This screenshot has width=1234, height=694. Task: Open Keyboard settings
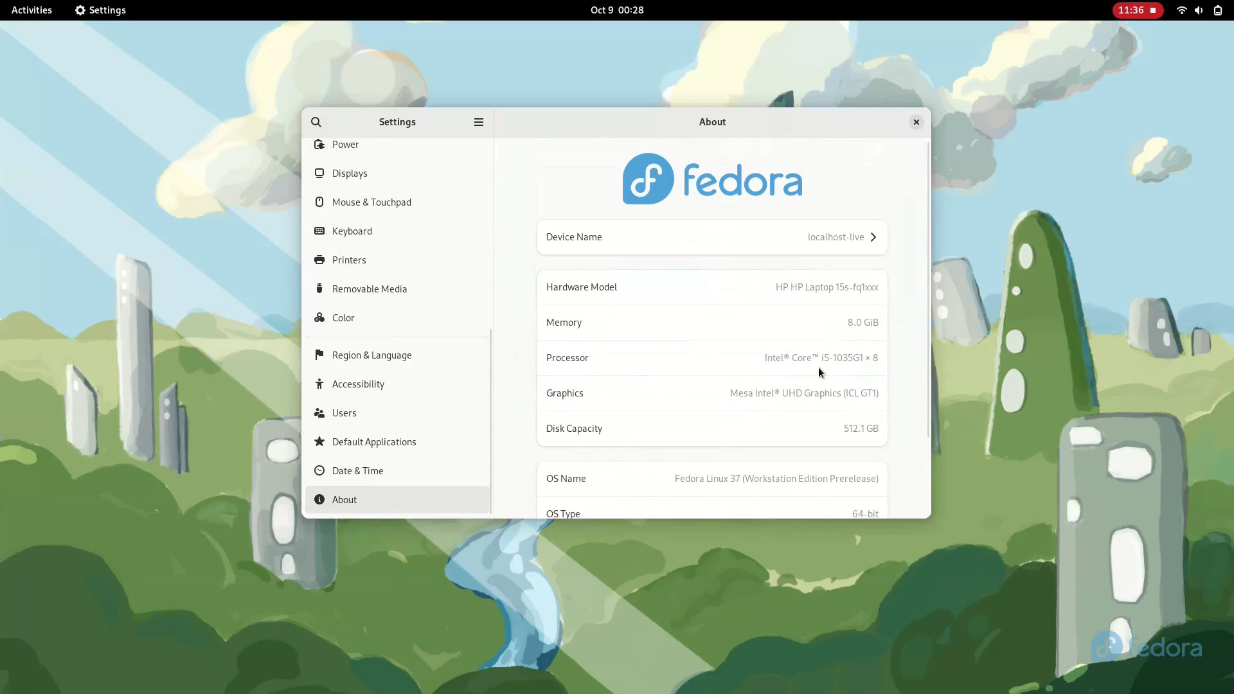coord(352,231)
